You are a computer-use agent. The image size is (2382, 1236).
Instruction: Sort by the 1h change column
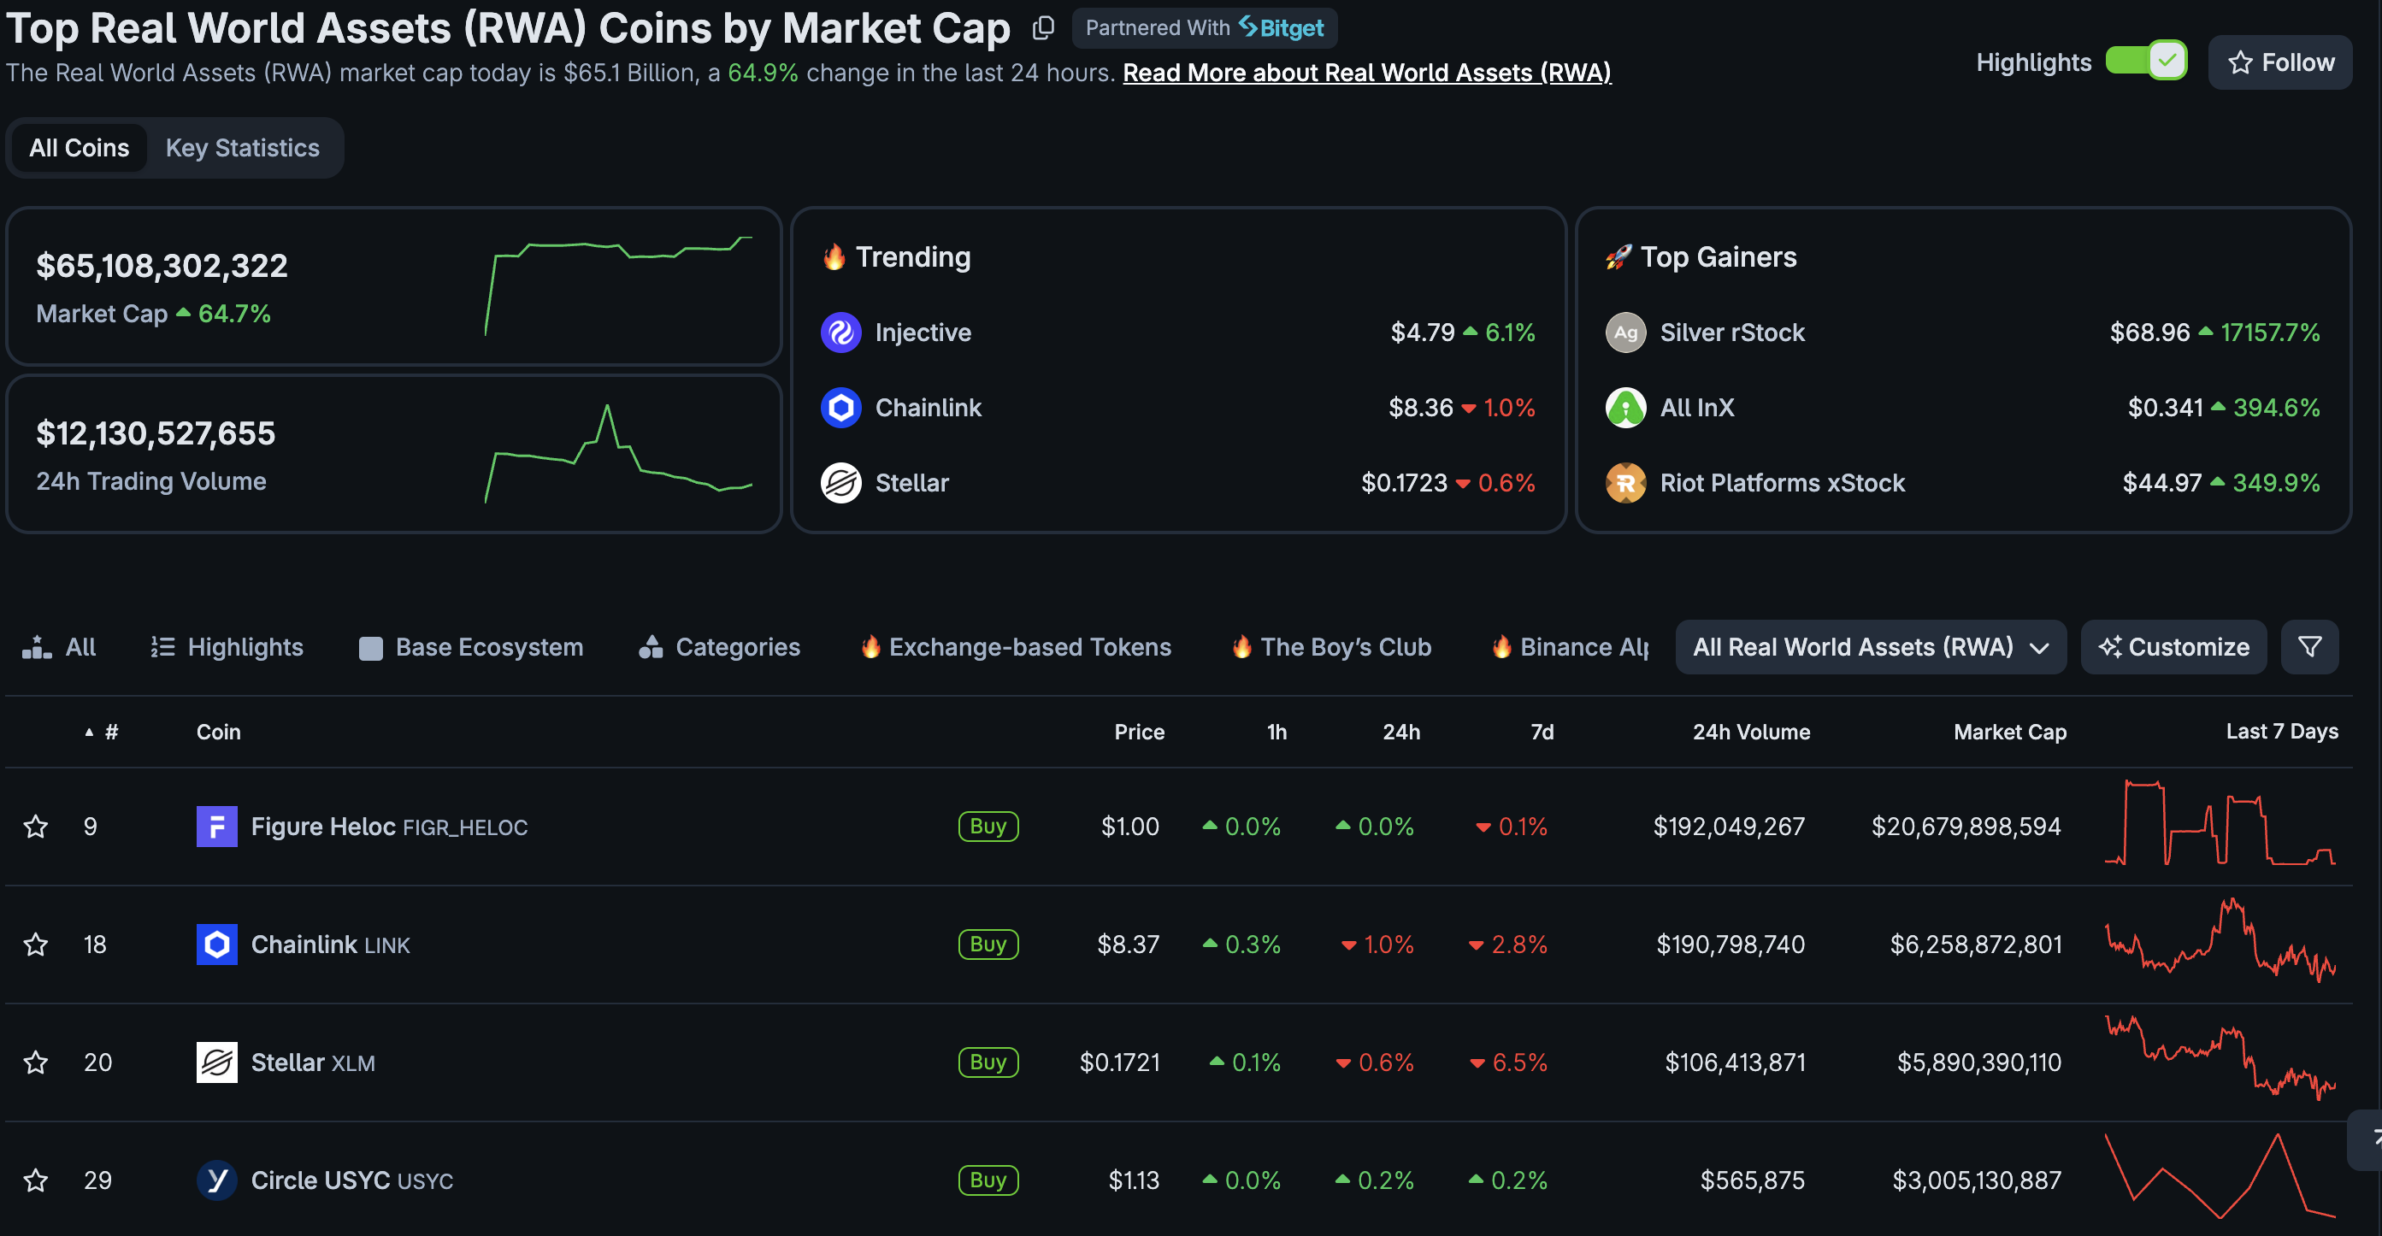tap(1276, 733)
